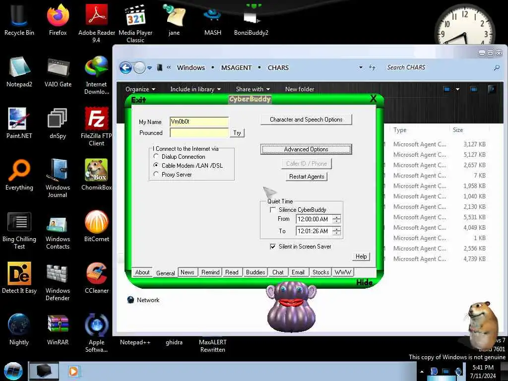
Task: Click the Try pronunciation button
Action: pyautogui.click(x=237, y=133)
